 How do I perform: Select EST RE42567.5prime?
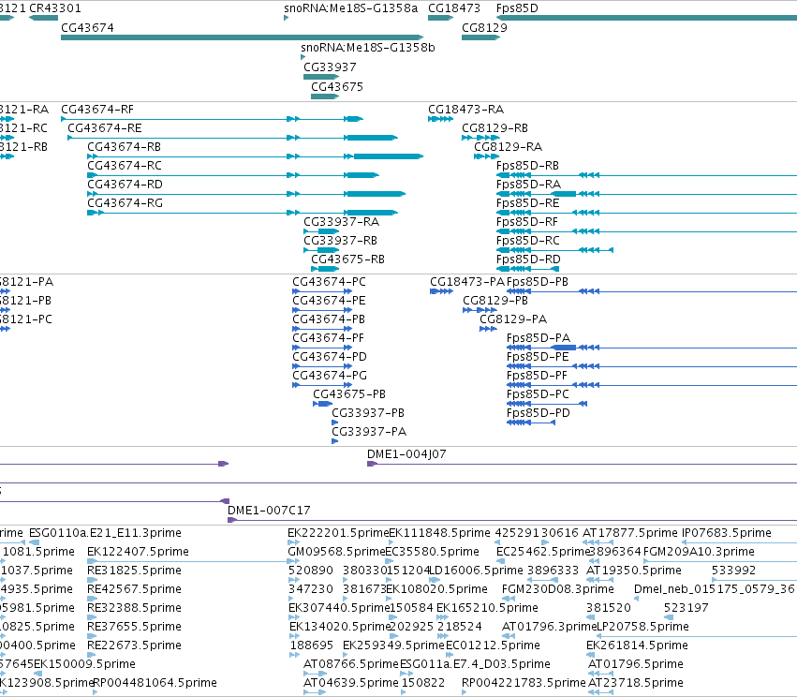click(x=134, y=589)
